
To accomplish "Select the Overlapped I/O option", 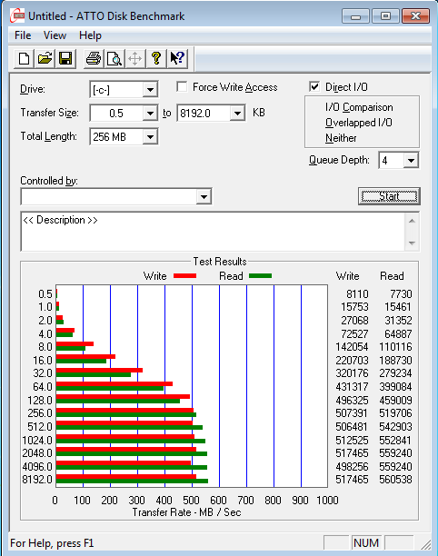I will coord(359,123).
